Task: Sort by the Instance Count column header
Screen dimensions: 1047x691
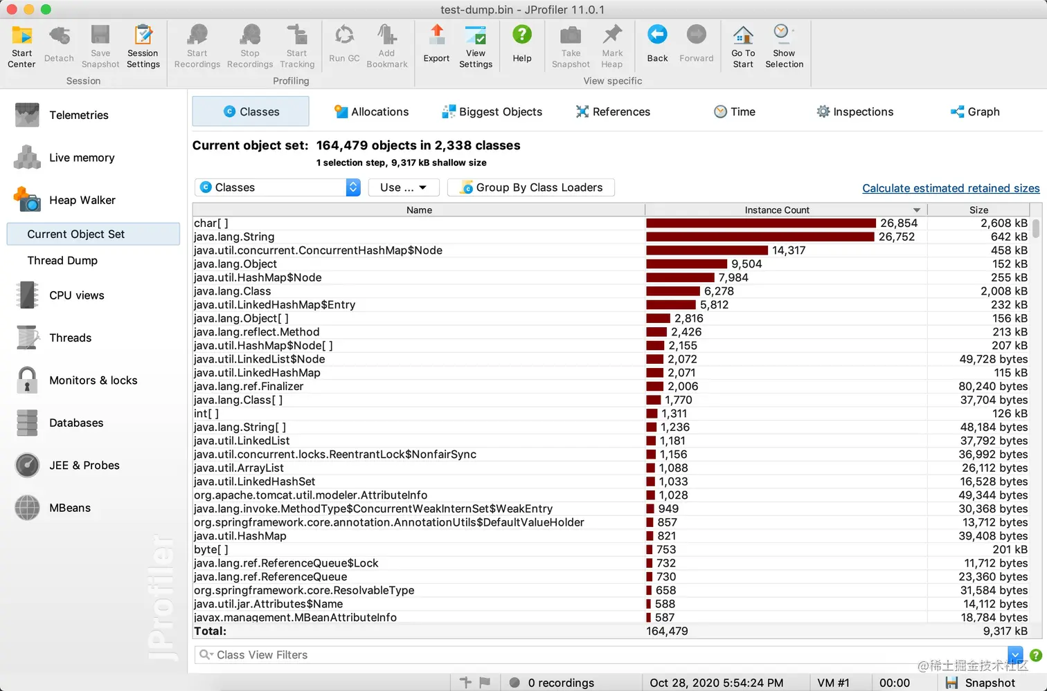Action: 786,210
